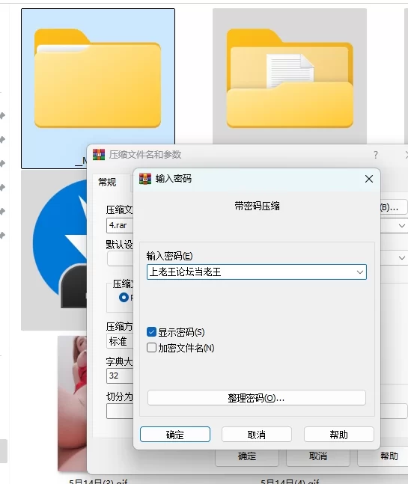Open the 字典大小 32 combo box
This screenshot has height=484, width=408.
(120, 376)
